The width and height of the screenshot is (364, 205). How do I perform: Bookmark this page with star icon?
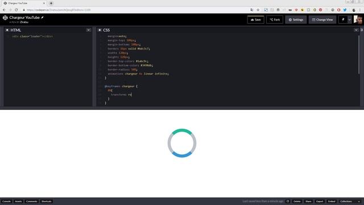point(258,10)
